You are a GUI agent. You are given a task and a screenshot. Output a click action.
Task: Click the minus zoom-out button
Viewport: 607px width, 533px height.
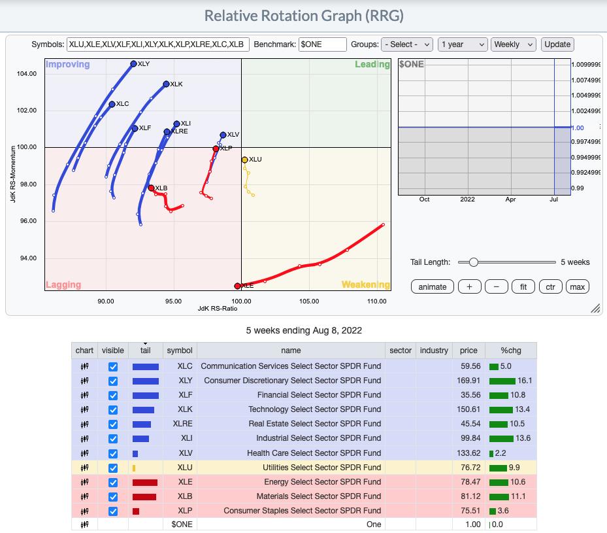coord(496,286)
